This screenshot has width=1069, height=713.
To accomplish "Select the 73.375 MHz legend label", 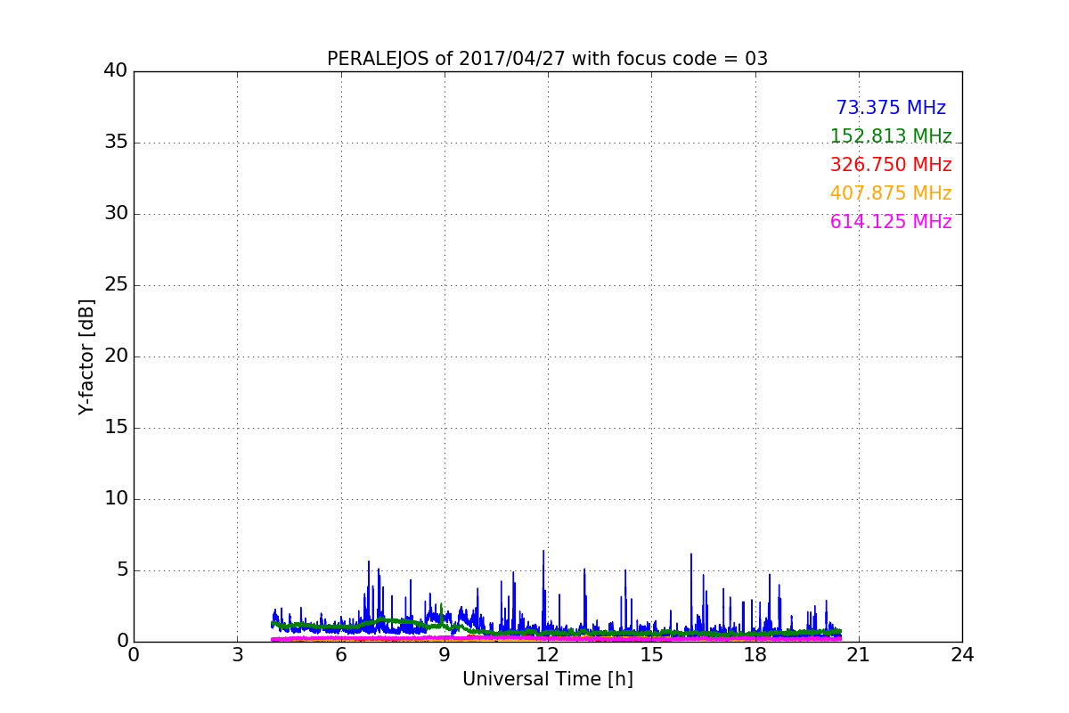I will [891, 108].
